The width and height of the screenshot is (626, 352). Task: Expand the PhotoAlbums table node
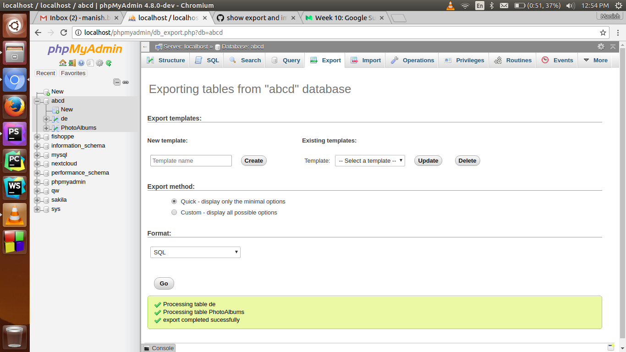click(46, 128)
